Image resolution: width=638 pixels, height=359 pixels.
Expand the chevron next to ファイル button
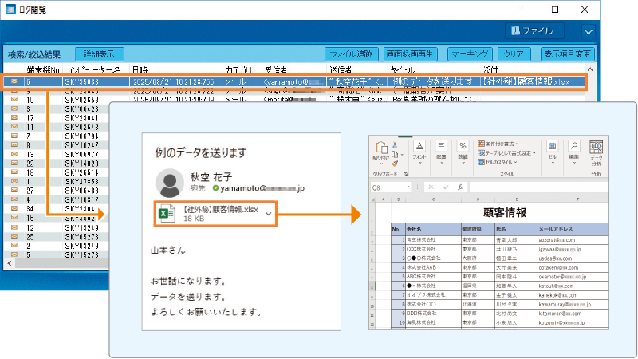click(589, 32)
